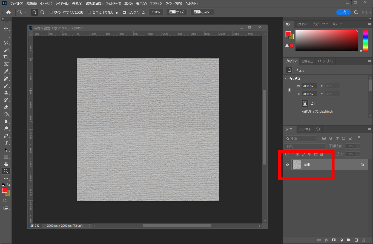Select the Horizontal Type tool
Viewport: 373px width, 244px height.
(x=6, y=143)
